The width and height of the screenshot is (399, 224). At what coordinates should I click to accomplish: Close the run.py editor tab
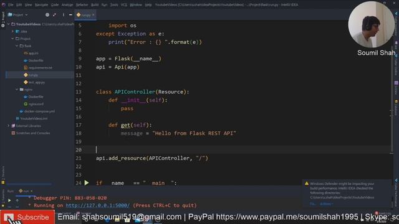coord(94,15)
